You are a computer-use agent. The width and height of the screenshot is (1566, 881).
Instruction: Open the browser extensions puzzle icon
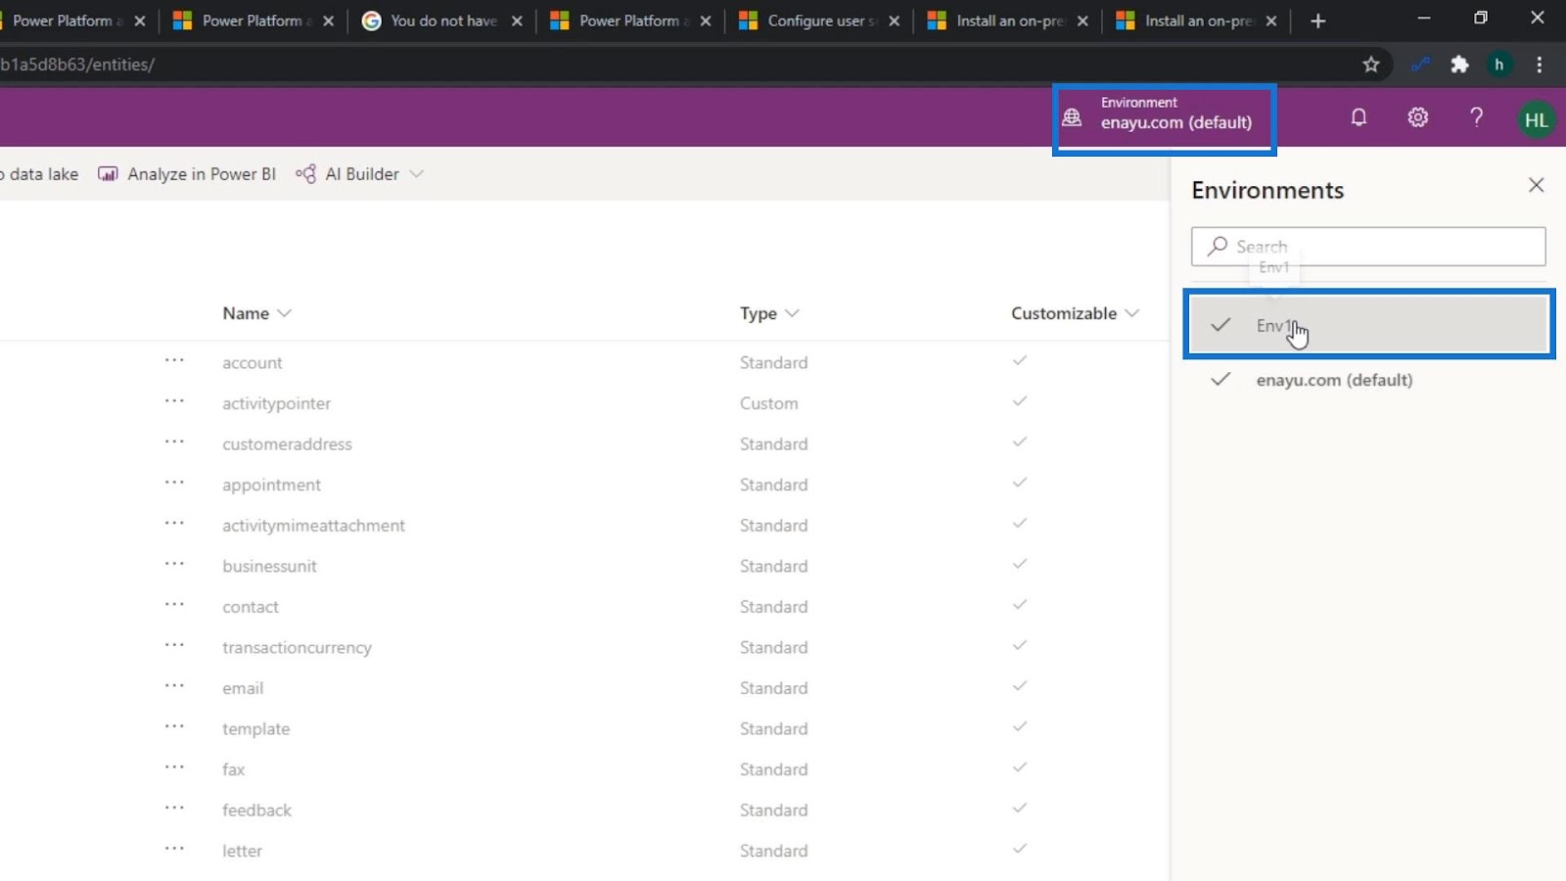click(1459, 65)
